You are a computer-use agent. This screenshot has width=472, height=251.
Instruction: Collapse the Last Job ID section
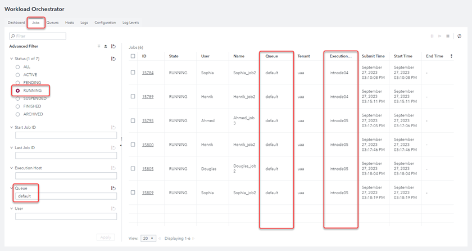[x=11, y=147]
